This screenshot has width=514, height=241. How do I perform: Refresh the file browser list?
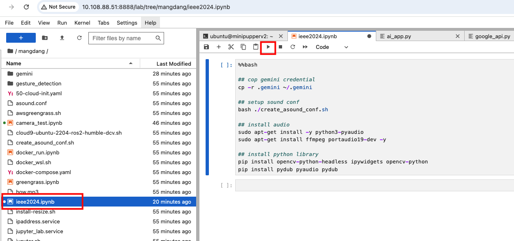click(x=79, y=38)
